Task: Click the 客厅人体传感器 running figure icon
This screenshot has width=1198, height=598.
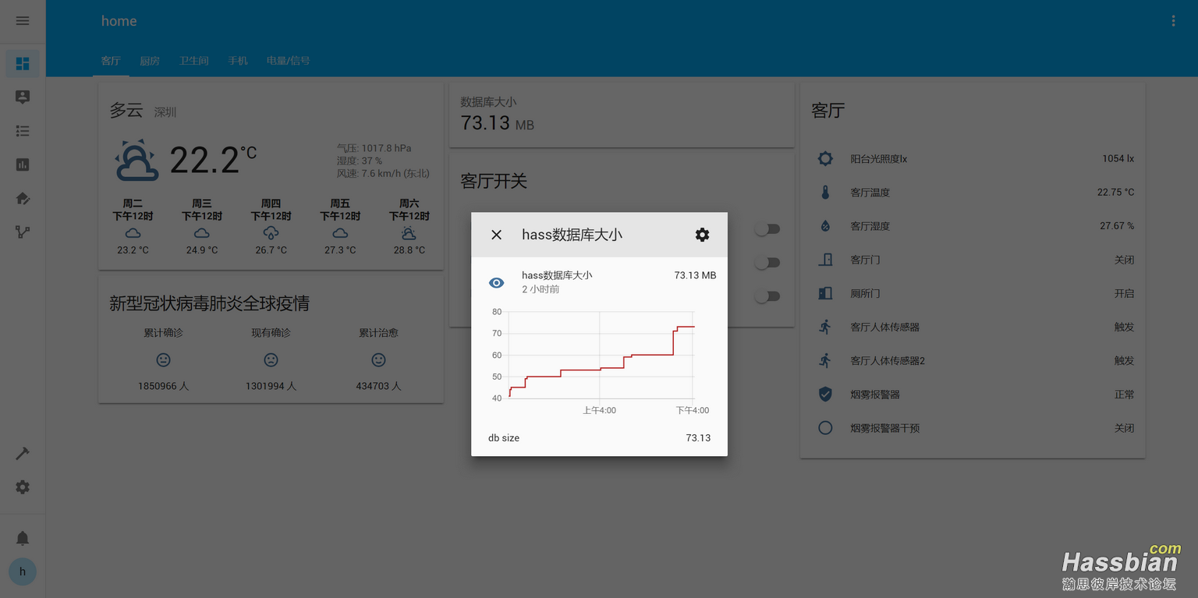Action: click(825, 327)
